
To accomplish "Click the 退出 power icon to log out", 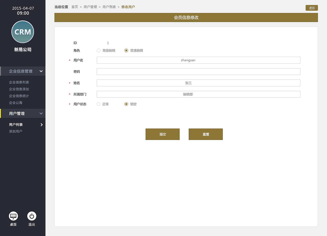I will pos(31,216).
